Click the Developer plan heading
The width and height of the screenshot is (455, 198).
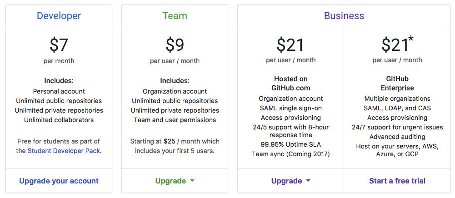point(59,16)
